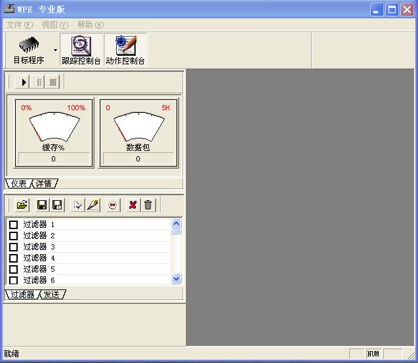Open the 动作控制台 action console
418x363 pixels.
125,50
